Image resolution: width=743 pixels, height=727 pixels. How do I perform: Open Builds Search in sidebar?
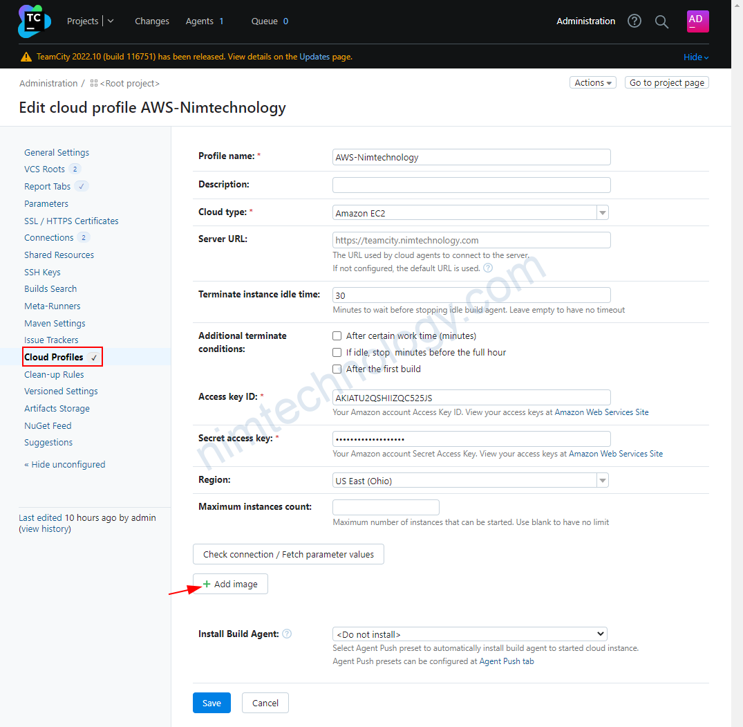[x=50, y=288]
